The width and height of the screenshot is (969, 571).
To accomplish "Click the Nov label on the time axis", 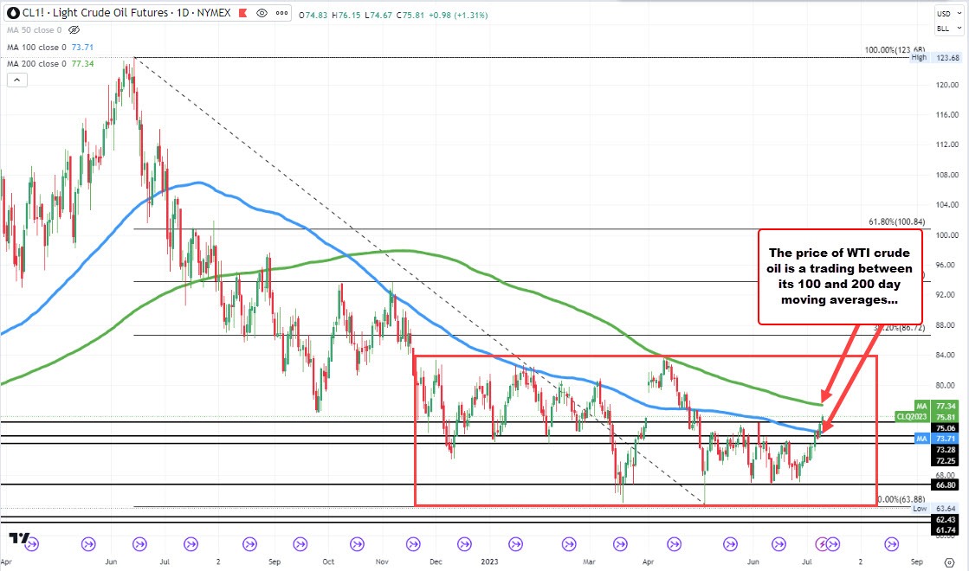I will [x=382, y=561].
